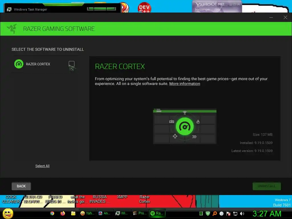Click the DEV C++ desktop icon
Image resolution: width=292 pixels, height=219 pixels.
[x=144, y=7]
